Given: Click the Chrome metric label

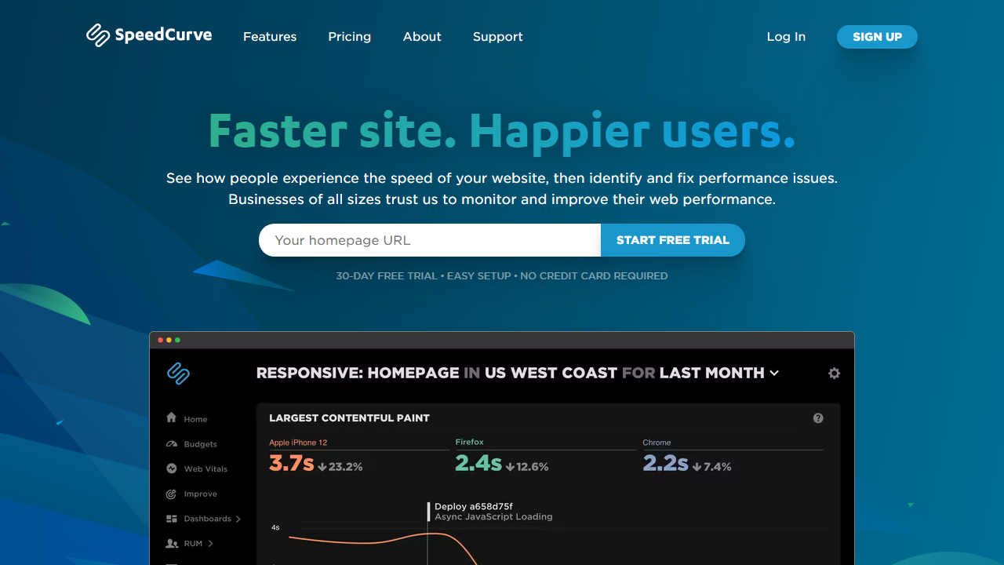Looking at the screenshot, I should coord(657,443).
